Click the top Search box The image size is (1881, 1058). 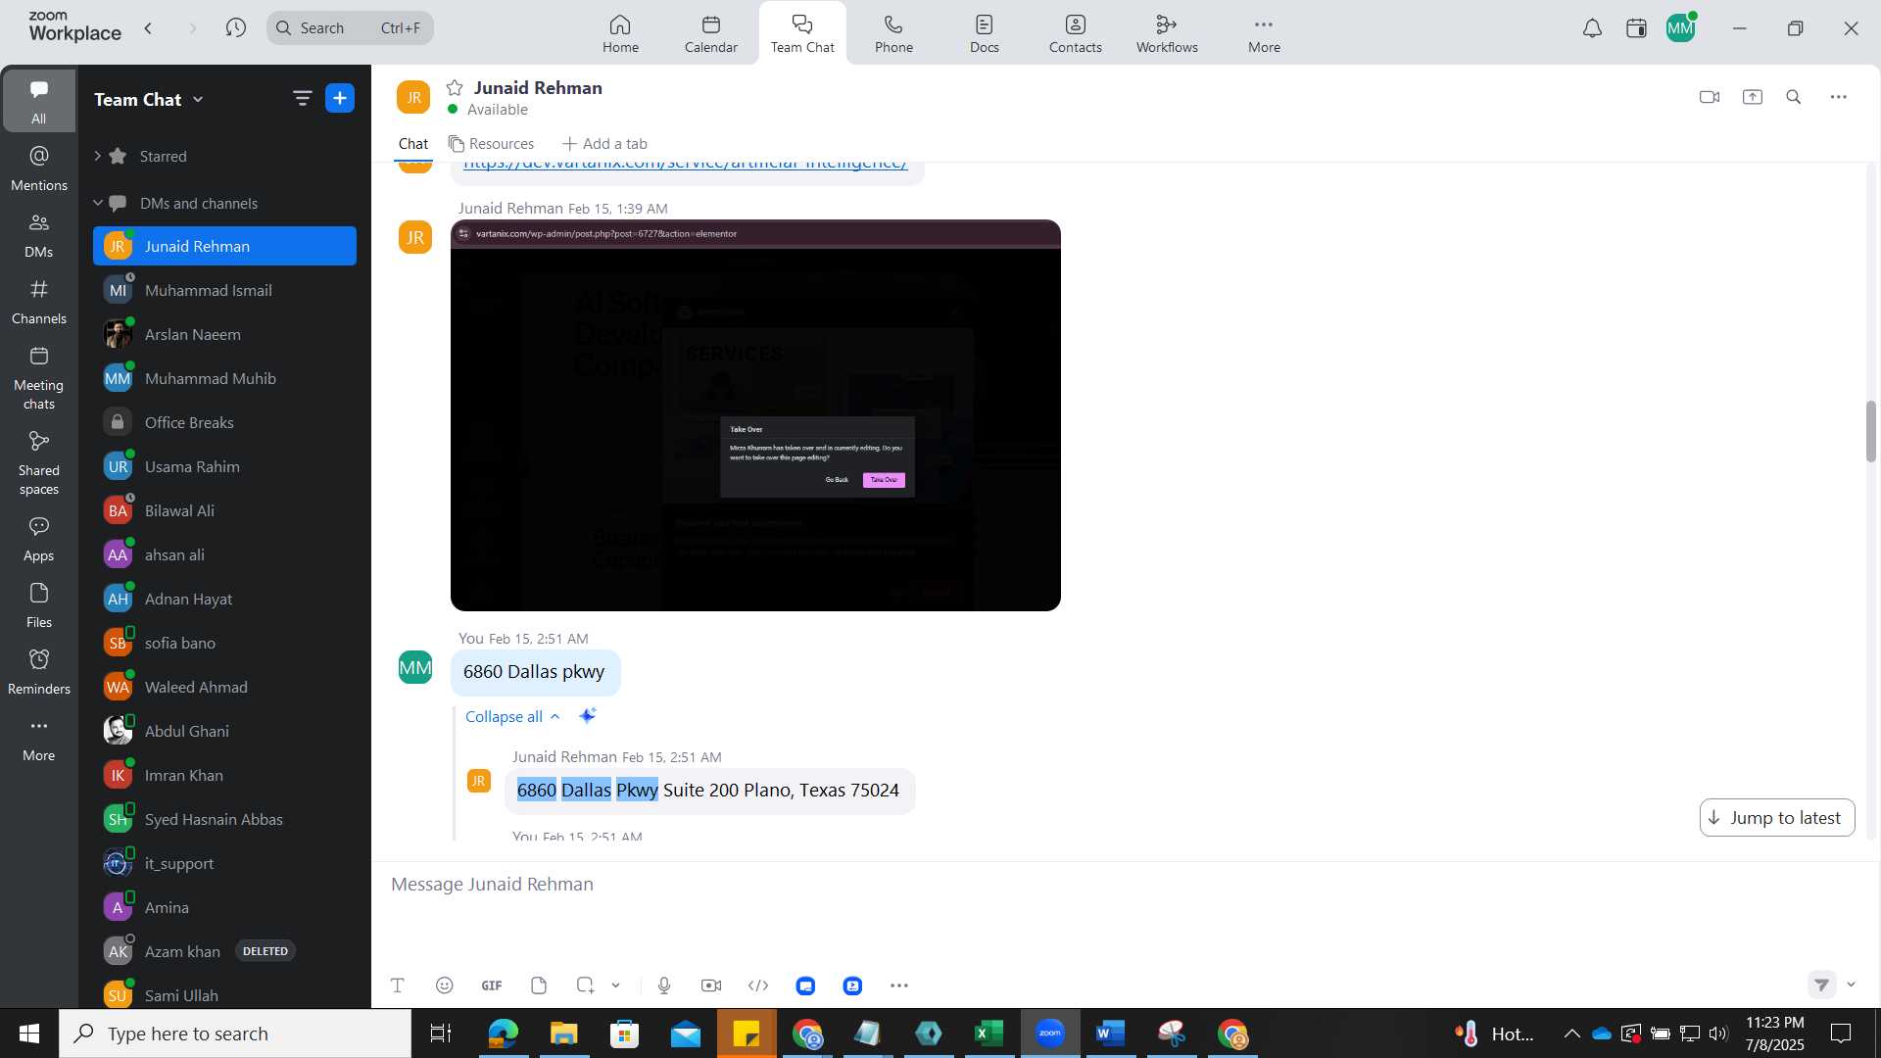click(x=350, y=28)
